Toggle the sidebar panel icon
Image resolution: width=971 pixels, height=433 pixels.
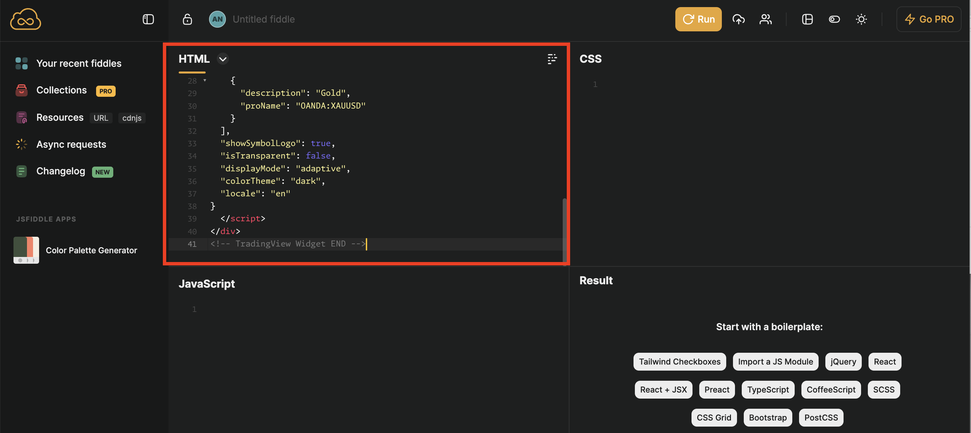148,19
